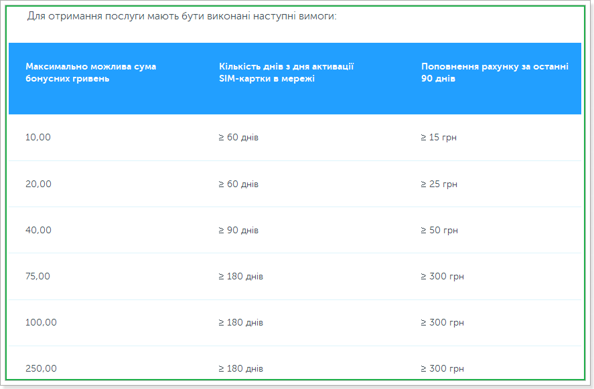Screen dimensions: 594x389
Task: Click '≥ 60 днів' in the 20,00 row
Action: [238, 184]
